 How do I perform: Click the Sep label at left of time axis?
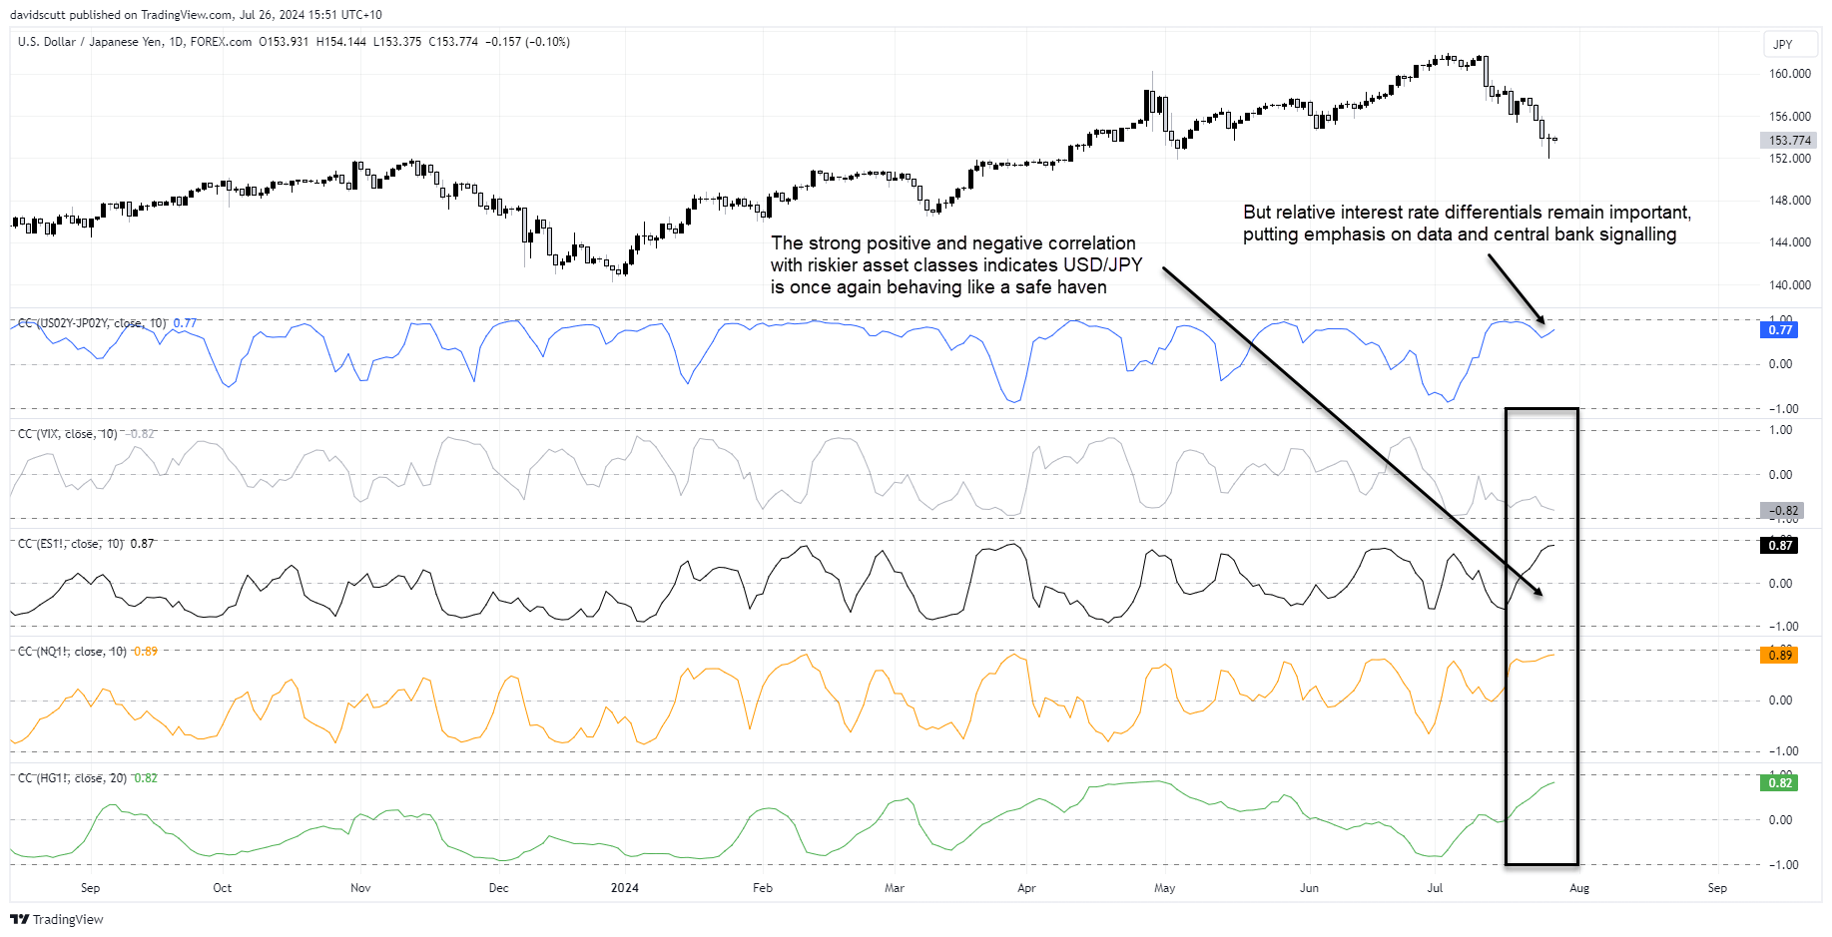[x=90, y=888]
